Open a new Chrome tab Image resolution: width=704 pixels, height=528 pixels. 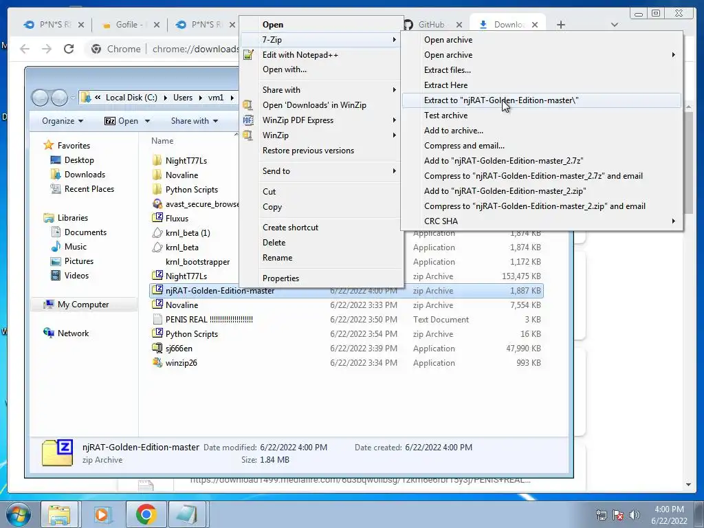pyautogui.click(x=561, y=25)
